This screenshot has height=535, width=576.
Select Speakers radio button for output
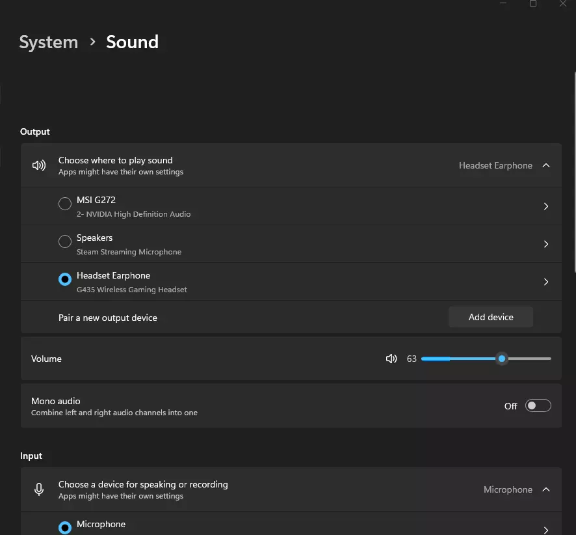[x=65, y=242]
